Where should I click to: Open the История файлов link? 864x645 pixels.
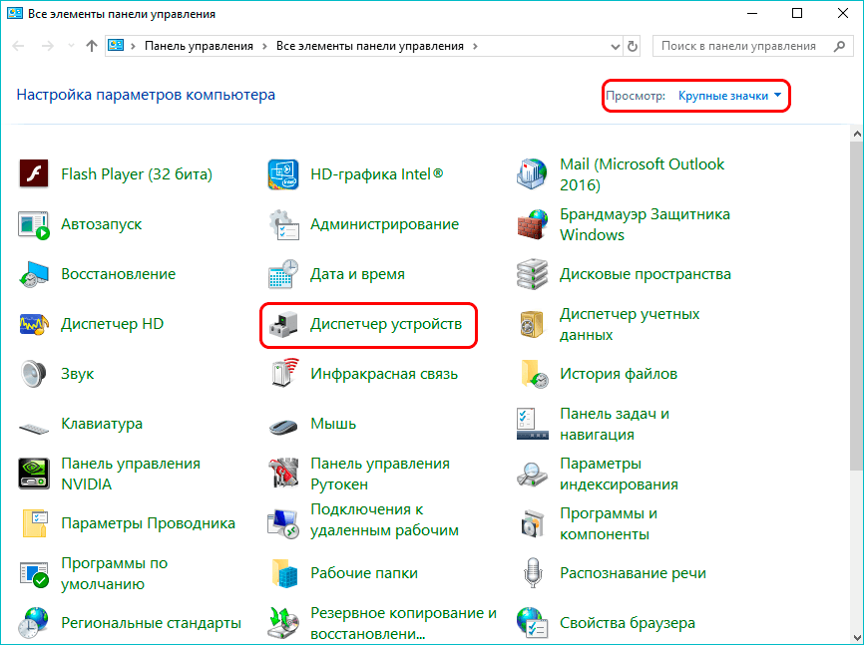[618, 374]
